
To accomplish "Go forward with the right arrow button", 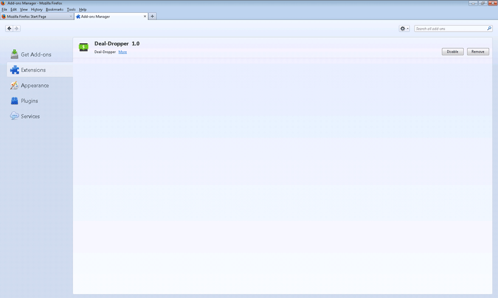I will 17,28.
